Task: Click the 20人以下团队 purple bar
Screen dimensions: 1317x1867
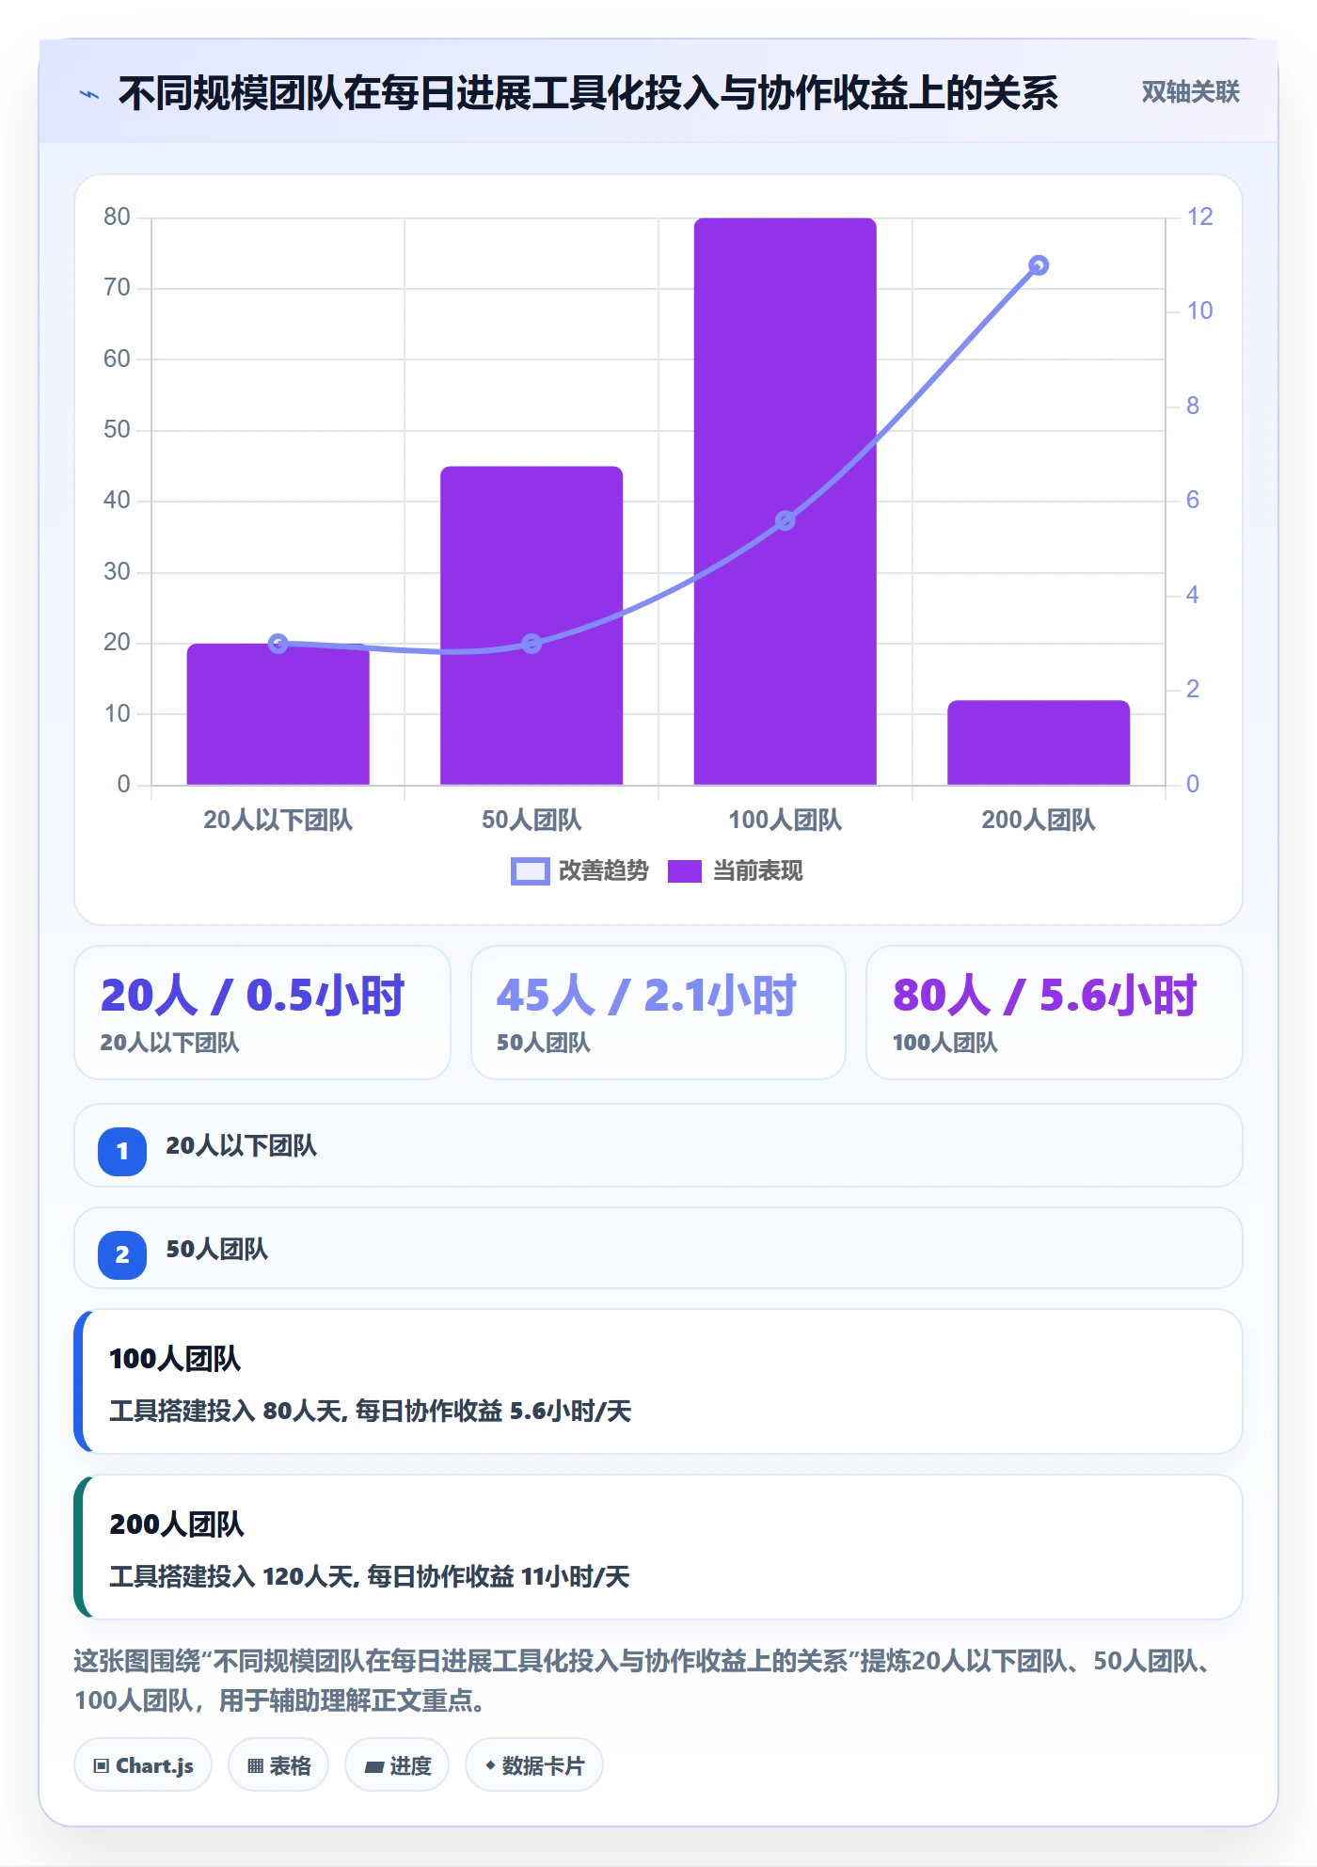Action: (278, 714)
